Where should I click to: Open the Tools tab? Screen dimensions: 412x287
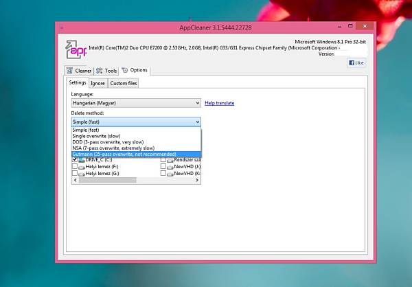pyautogui.click(x=106, y=71)
